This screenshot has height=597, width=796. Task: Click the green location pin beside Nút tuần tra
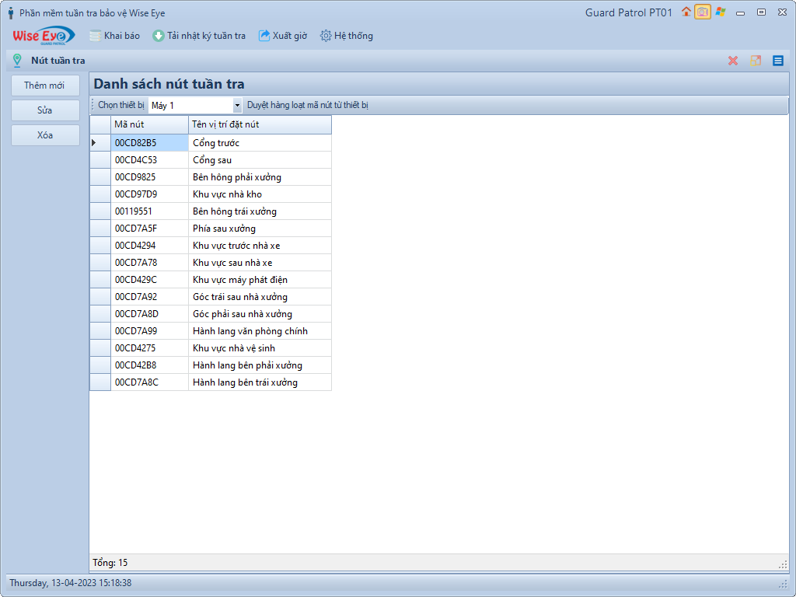tap(17, 61)
